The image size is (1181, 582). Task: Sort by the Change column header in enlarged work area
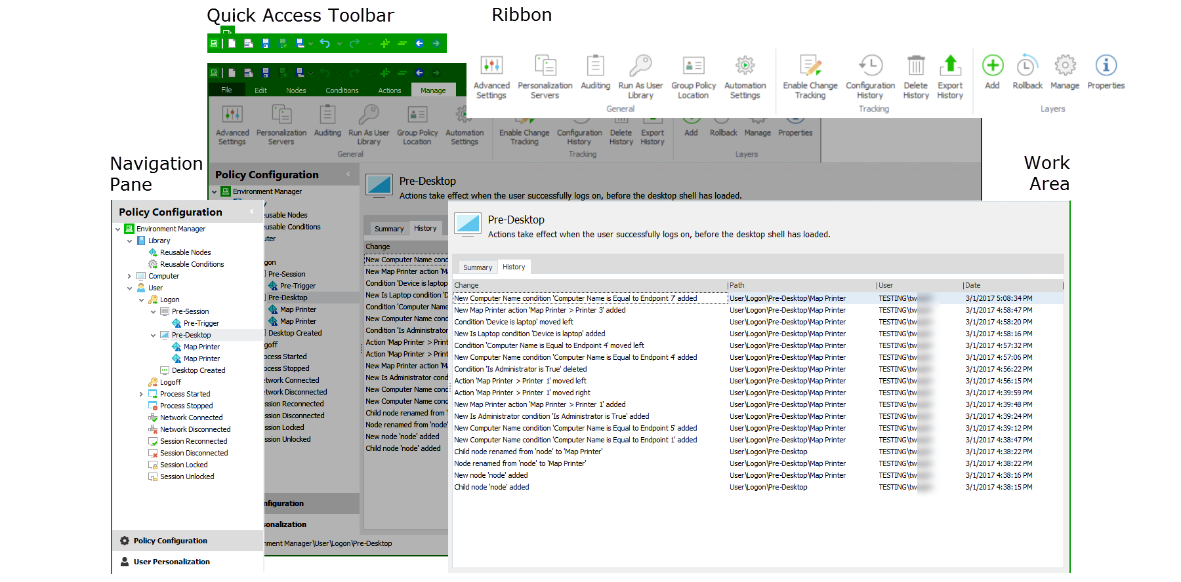[589, 285]
